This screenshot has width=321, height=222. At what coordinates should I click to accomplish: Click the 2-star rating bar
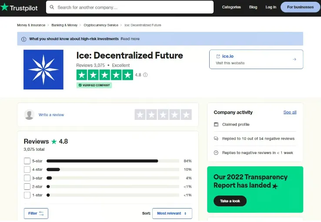(113, 187)
